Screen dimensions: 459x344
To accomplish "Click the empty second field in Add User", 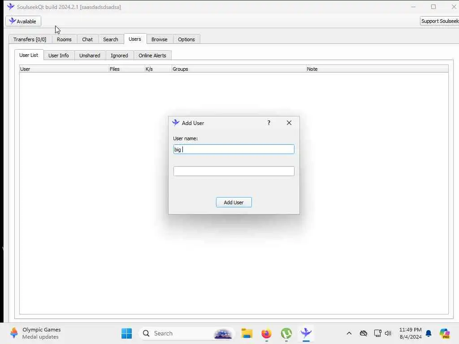I will coord(234,171).
